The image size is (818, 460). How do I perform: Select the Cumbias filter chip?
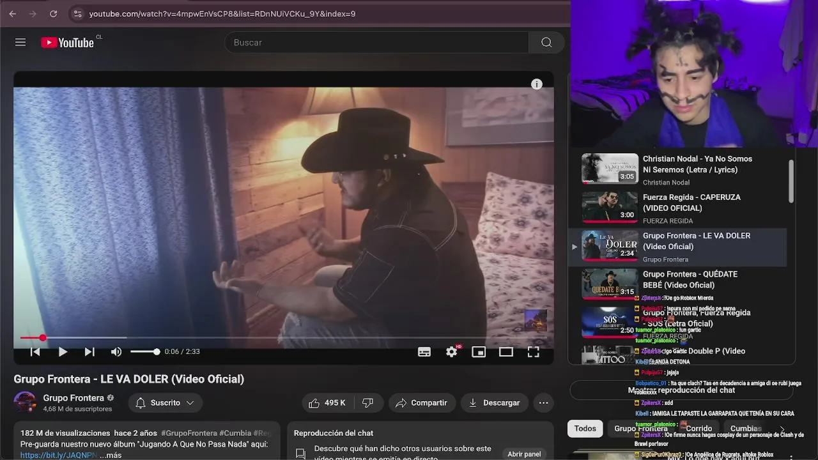(746, 429)
